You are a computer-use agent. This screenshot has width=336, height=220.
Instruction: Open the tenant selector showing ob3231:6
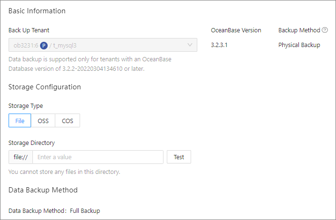coord(102,45)
